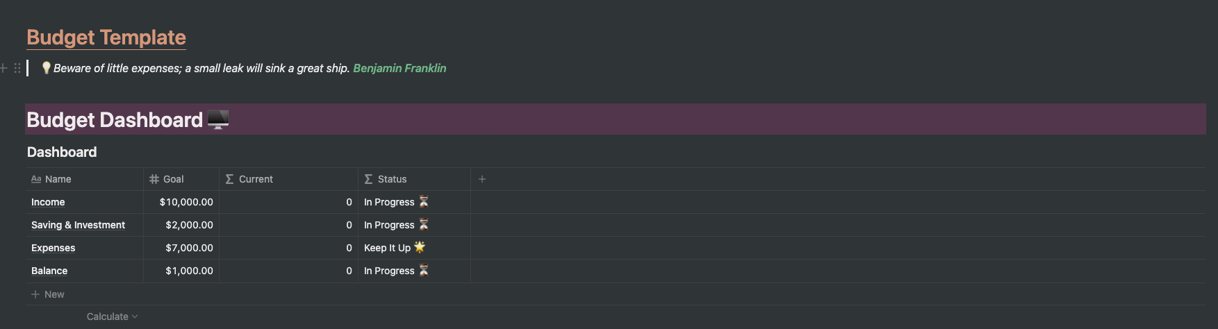Click the hourglass emoji in the Income row
The image size is (1218, 329).
coord(424,201)
